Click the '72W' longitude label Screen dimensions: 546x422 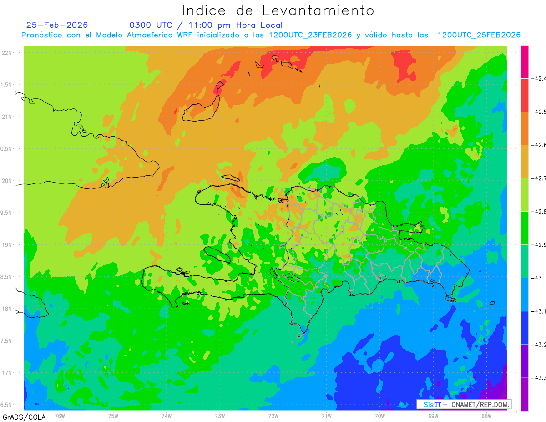273,416
